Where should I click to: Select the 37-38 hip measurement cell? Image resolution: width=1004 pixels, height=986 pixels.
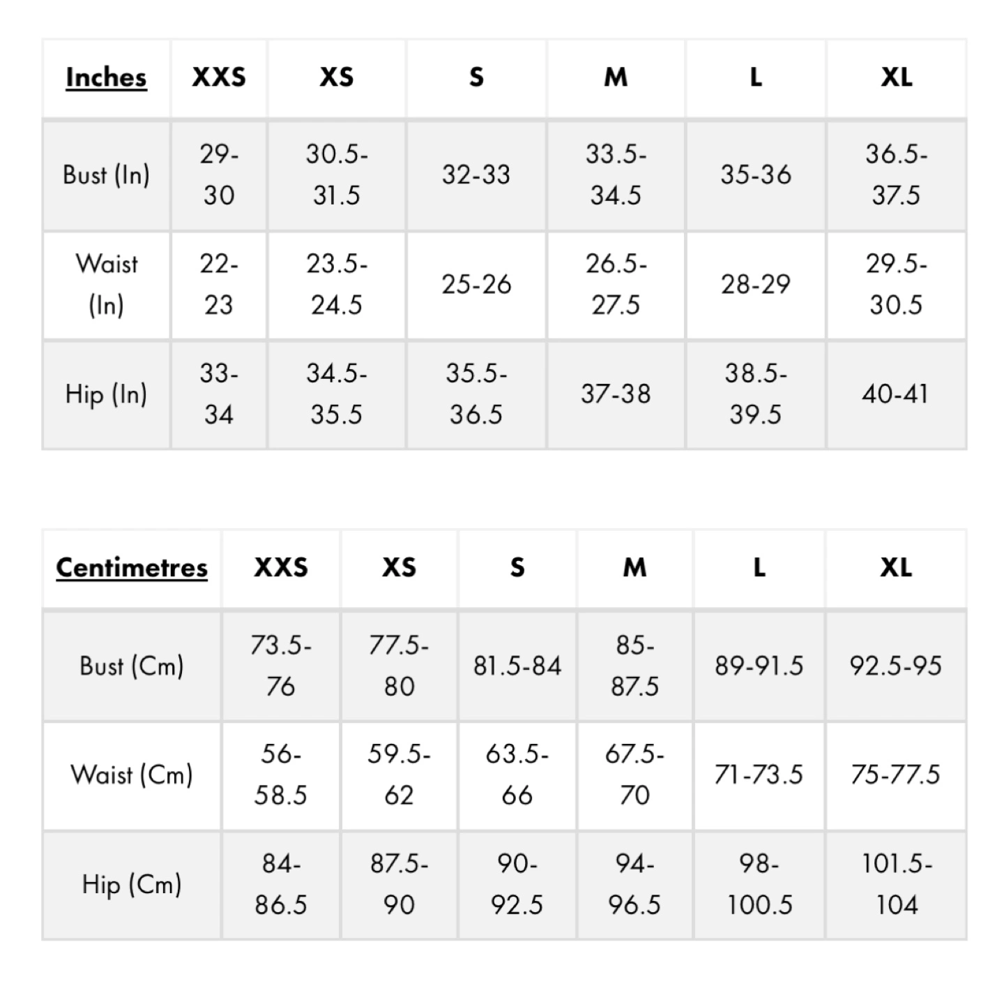point(616,394)
